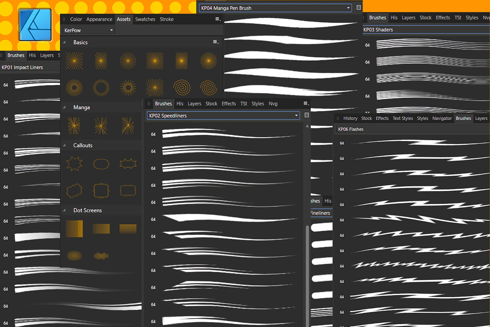490x327 pixels.
Task: Open the KP04 Manga Pen Brush dropdown
Action: click(x=275, y=8)
